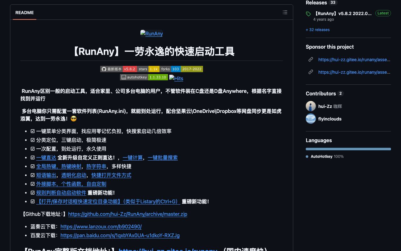Click the 33 releases count badge
The width and height of the screenshot is (401, 251).
click(x=333, y=3)
